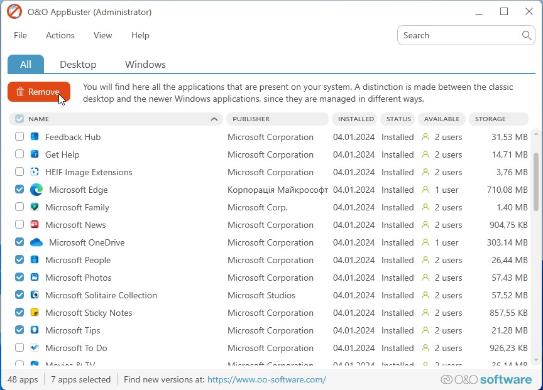Click the user icon in Microsoft Photos row
Viewport: 543px width, 390px height.
click(x=425, y=278)
